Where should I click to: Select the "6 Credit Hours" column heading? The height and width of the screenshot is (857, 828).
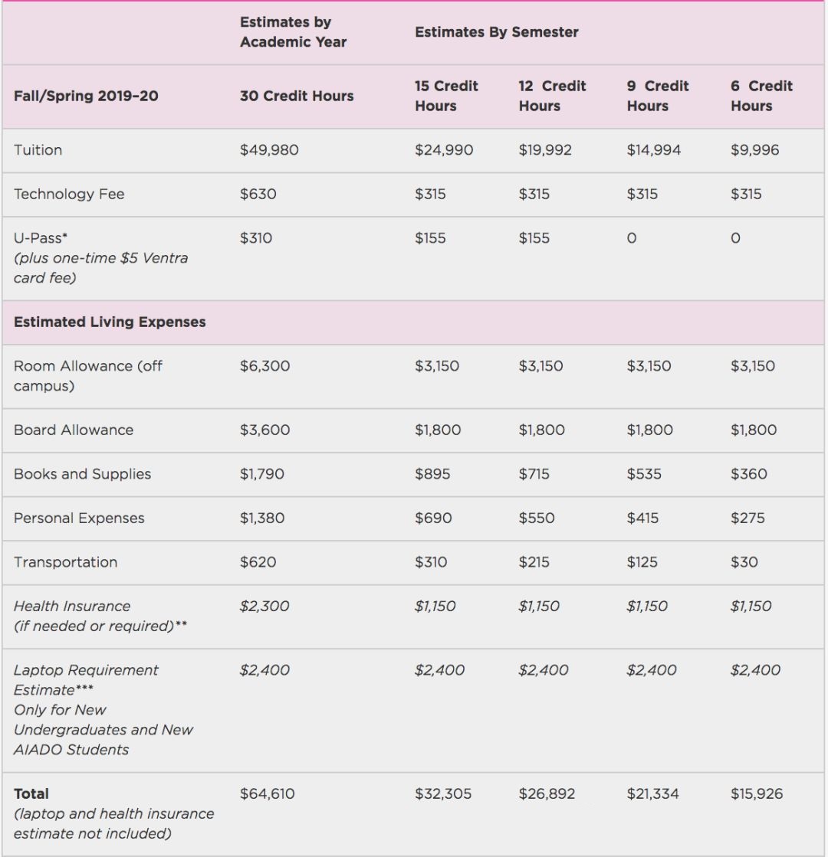(x=761, y=96)
